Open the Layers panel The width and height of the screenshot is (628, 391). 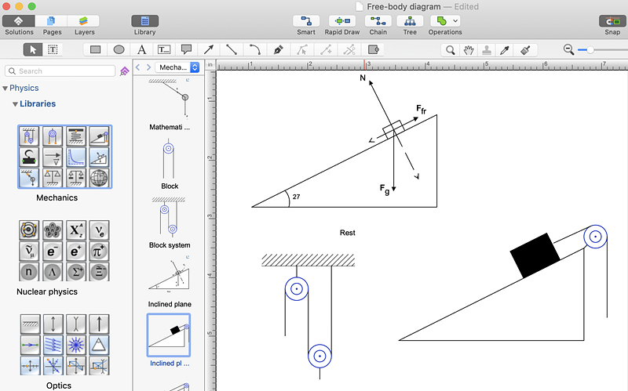pyautogui.click(x=82, y=21)
